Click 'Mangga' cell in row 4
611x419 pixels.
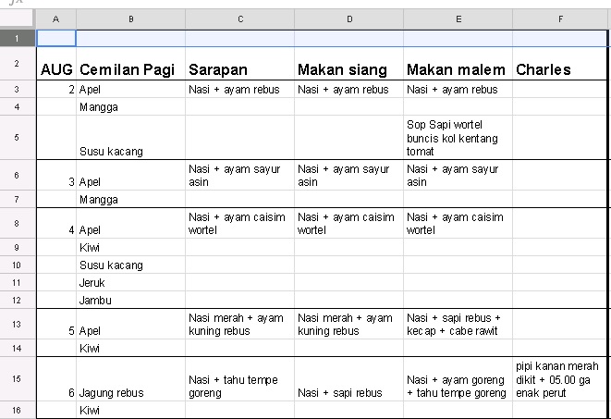pos(131,106)
